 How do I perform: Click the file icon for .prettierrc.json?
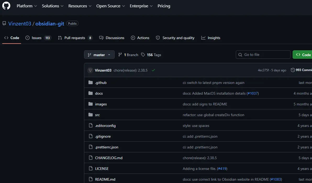(91, 147)
